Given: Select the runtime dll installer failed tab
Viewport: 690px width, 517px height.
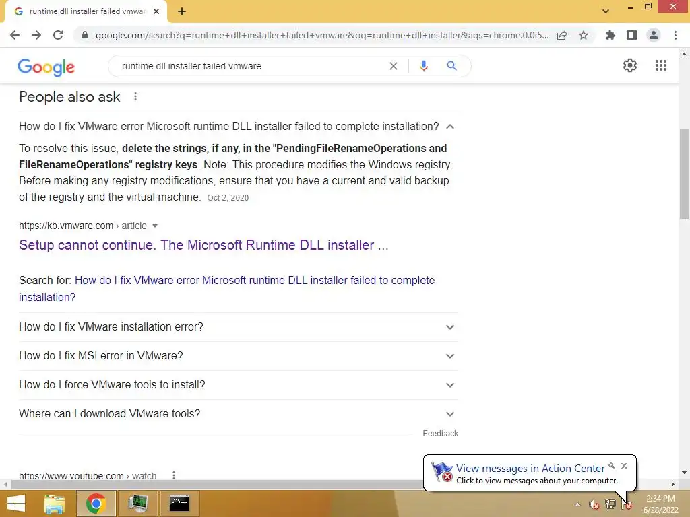Looking at the screenshot, I should 86,12.
